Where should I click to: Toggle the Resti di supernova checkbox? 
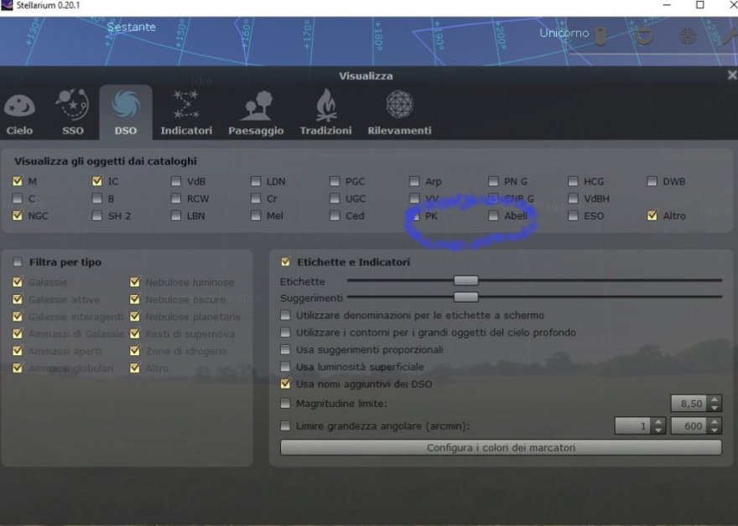tap(135, 333)
